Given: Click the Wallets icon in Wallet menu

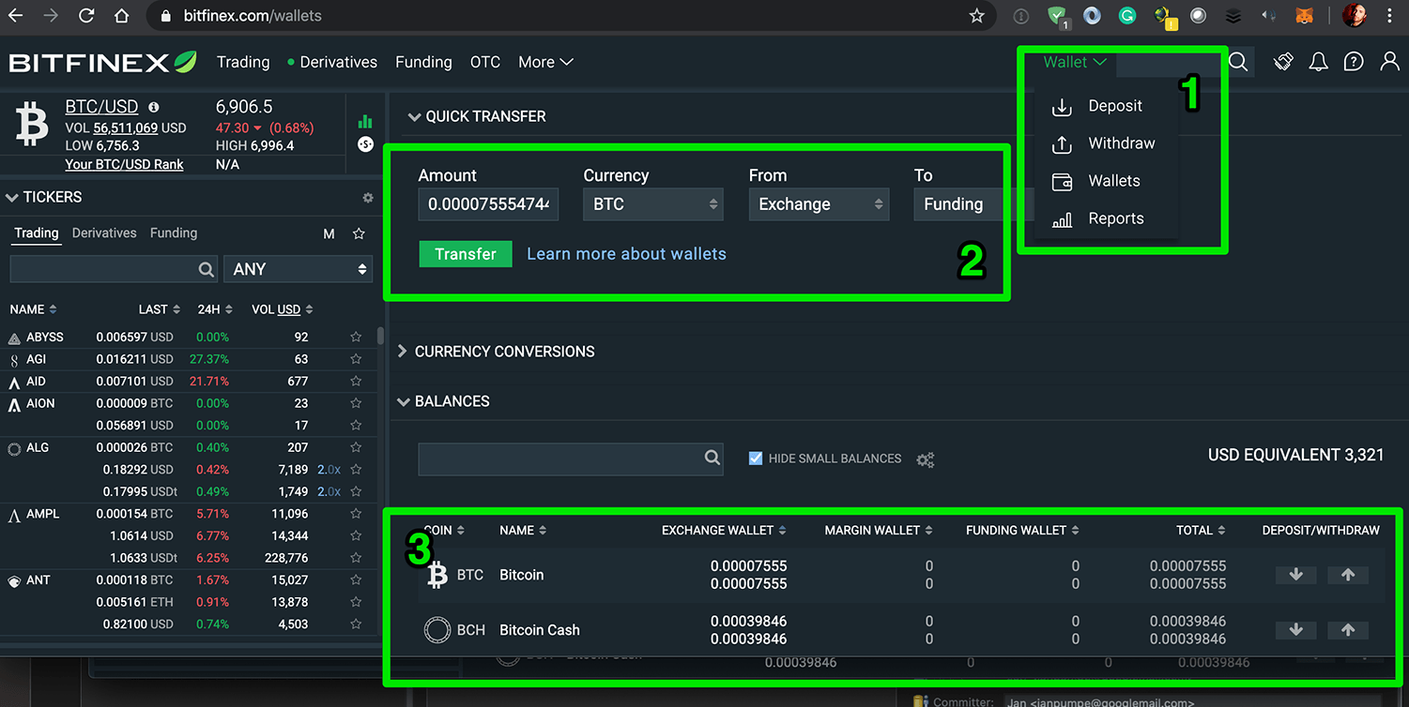Looking at the screenshot, I should [1062, 182].
